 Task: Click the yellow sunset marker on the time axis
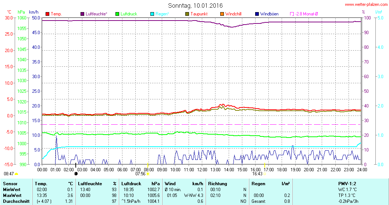pyautogui.click(x=265, y=165)
